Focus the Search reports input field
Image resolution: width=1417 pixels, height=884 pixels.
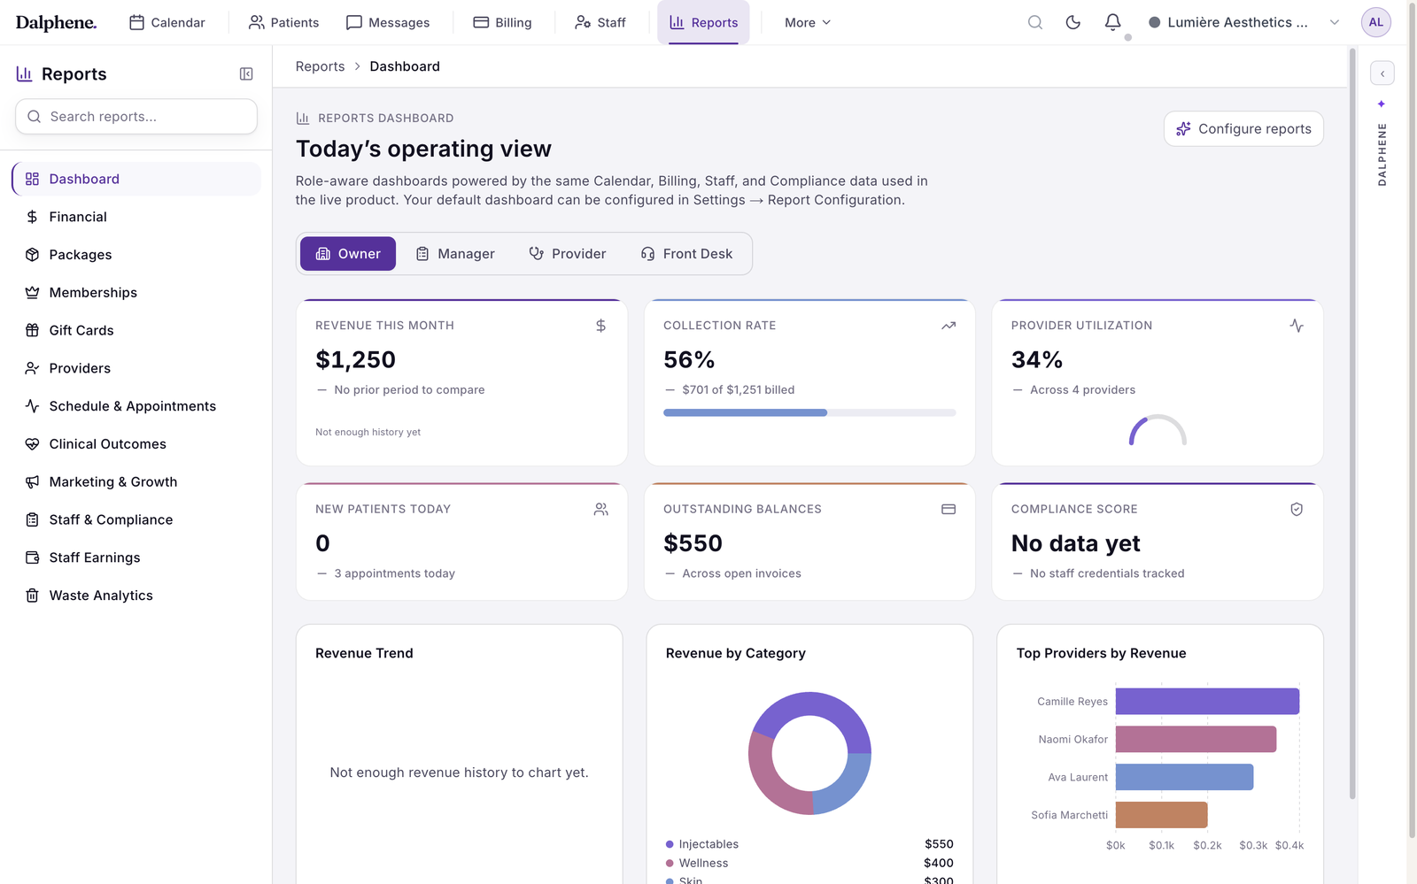click(136, 117)
